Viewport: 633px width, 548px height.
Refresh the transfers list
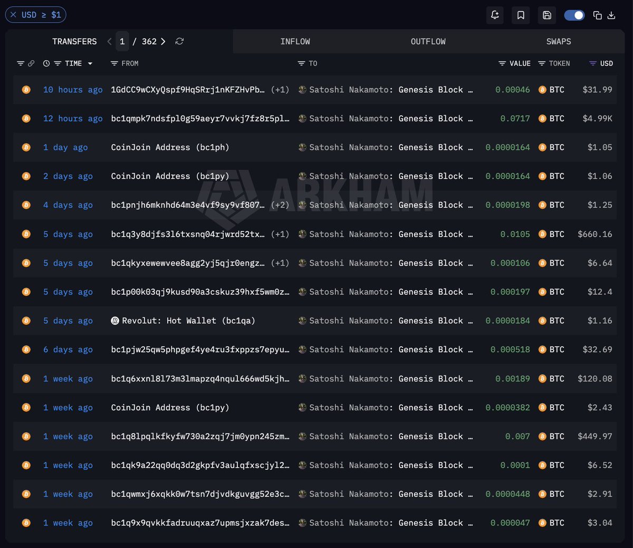(179, 41)
